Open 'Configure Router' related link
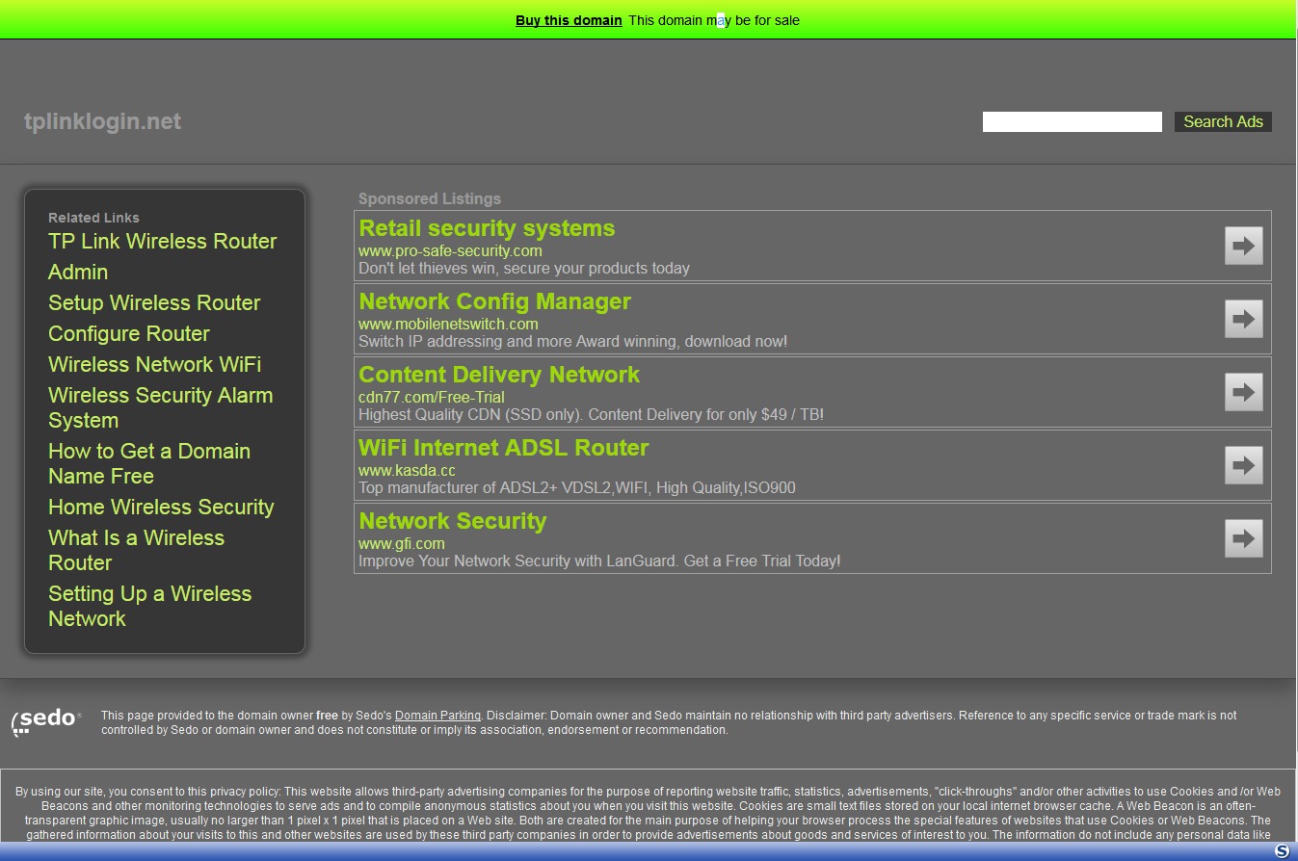This screenshot has width=1298, height=861. (129, 334)
